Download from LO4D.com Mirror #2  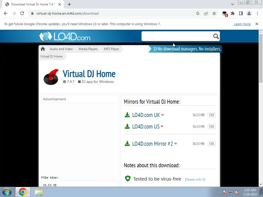(153, 144)
